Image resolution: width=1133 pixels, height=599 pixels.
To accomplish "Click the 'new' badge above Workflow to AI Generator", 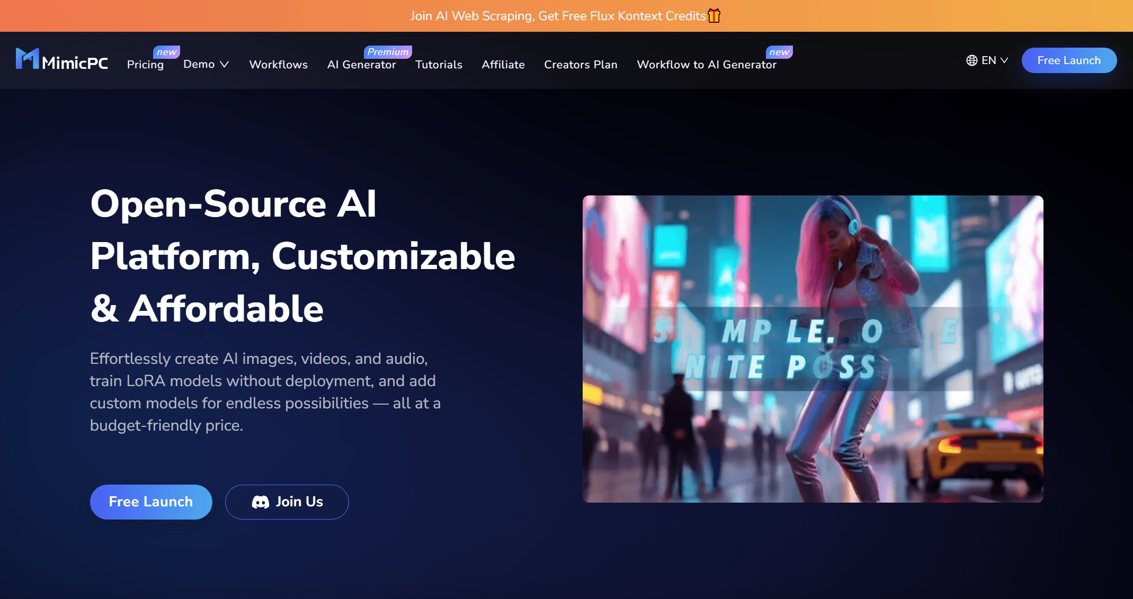I will tap(779, 52).
